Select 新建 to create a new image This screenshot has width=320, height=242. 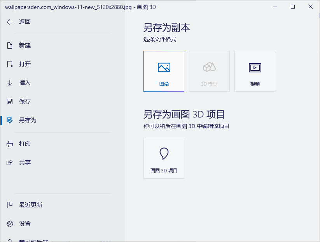click(24, 46)
